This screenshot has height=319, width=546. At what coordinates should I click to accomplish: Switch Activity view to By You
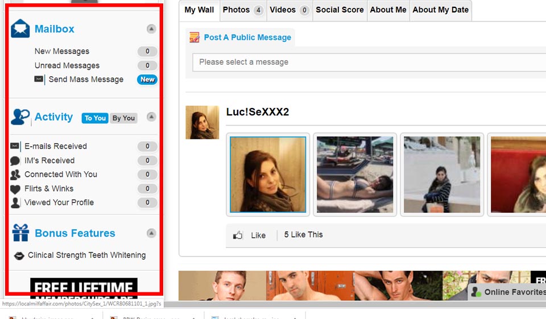point(123,118)
